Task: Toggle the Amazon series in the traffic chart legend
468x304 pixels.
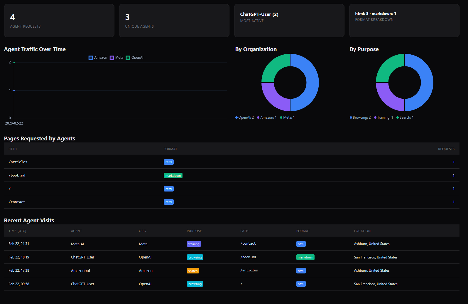Action: 98,58
